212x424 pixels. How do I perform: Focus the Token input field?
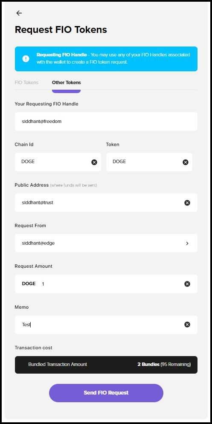click(149, 162)
